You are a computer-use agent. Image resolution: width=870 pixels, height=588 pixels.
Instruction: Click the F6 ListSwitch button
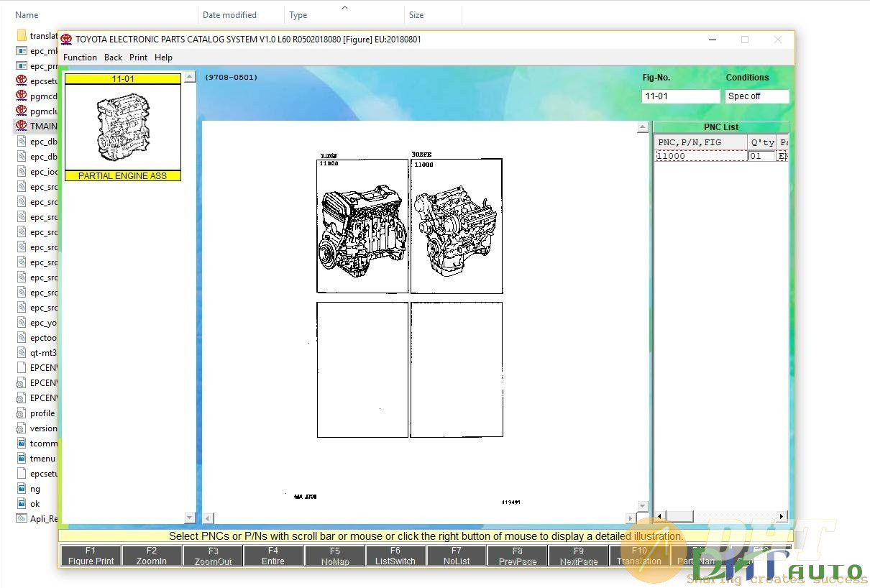[395, 556]
